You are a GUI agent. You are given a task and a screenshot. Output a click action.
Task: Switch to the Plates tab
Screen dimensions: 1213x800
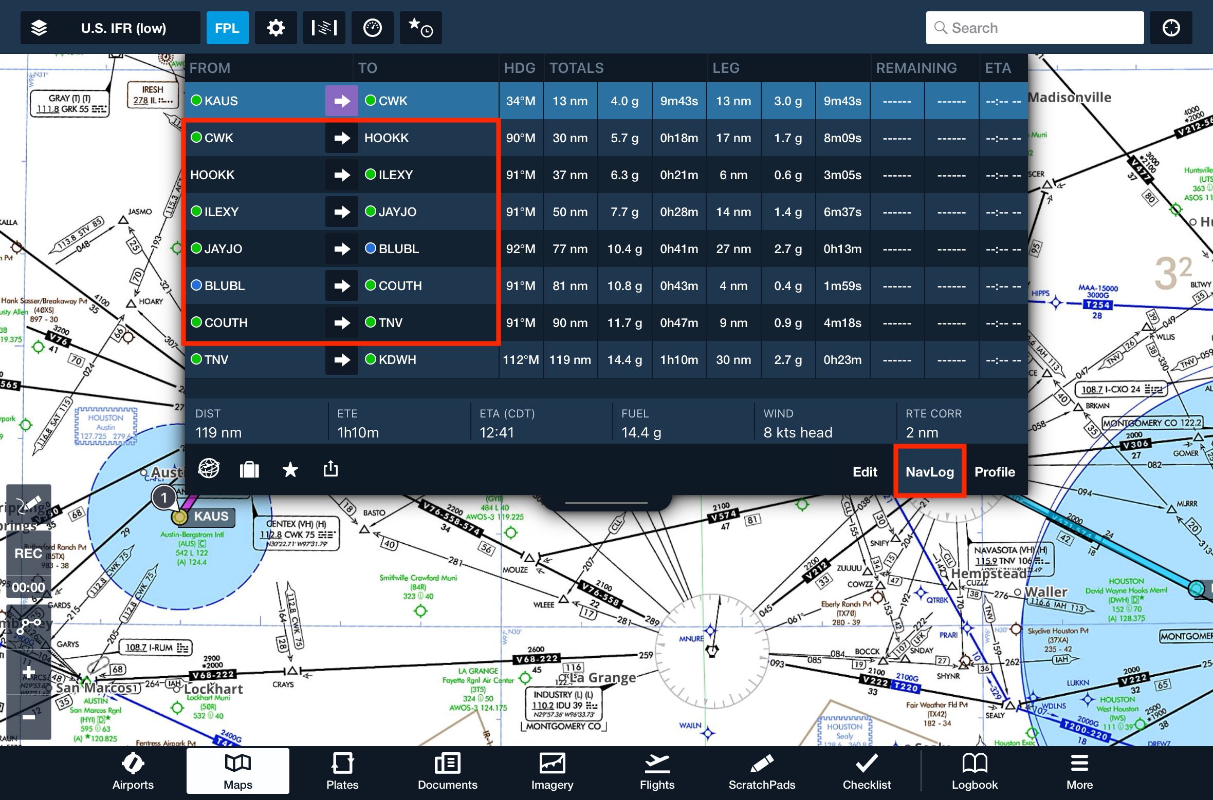click(x=342, y=771)
